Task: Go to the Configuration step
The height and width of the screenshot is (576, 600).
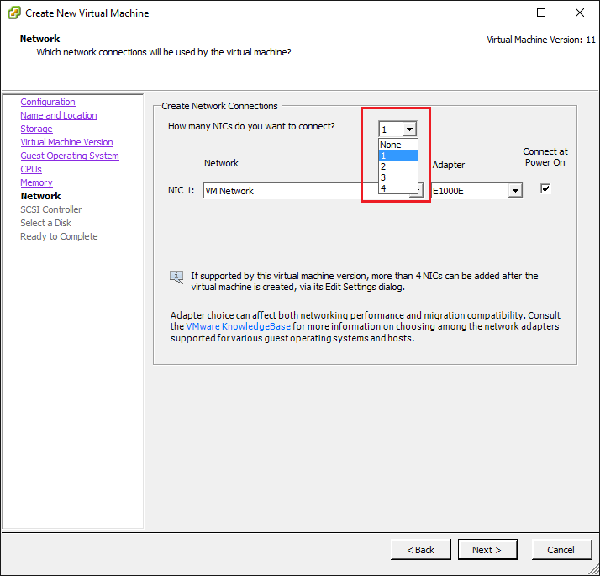Action: [x=48, y=102]
